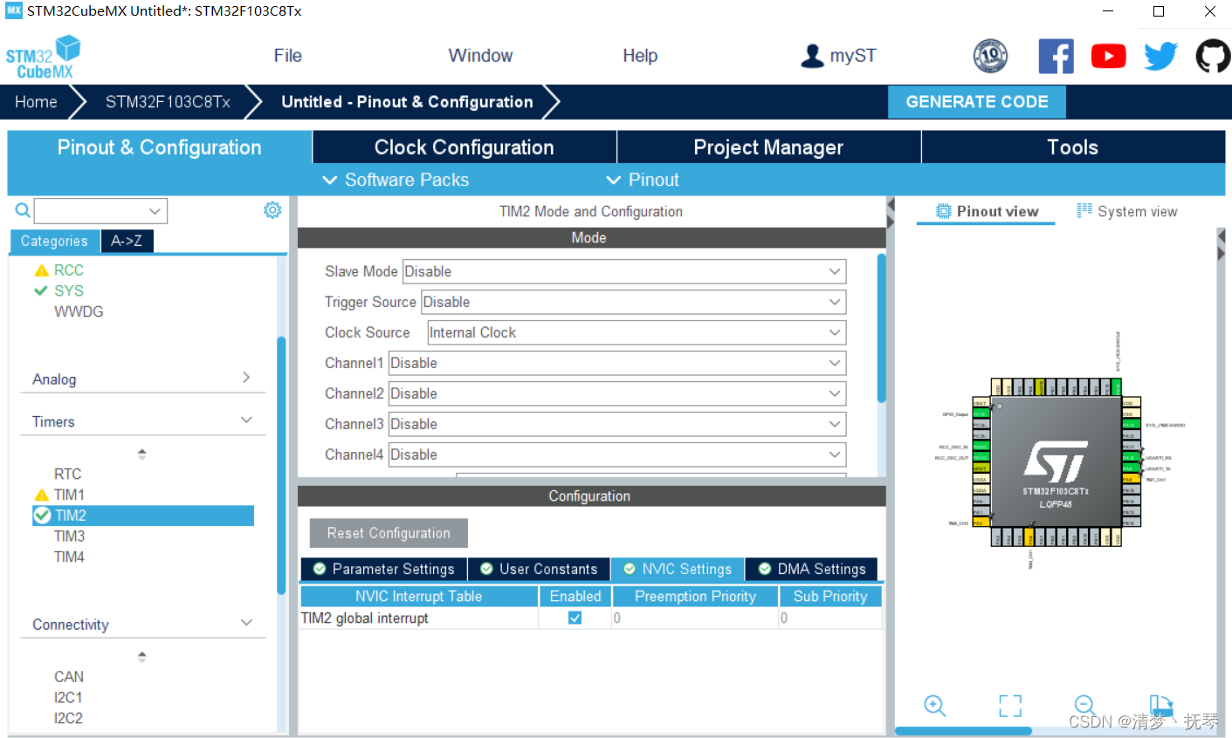Image resolution: width=1232 pixels, height=738 pixels.
Task: Click the TIM2 checkmark icon
Action: point(42,516)
